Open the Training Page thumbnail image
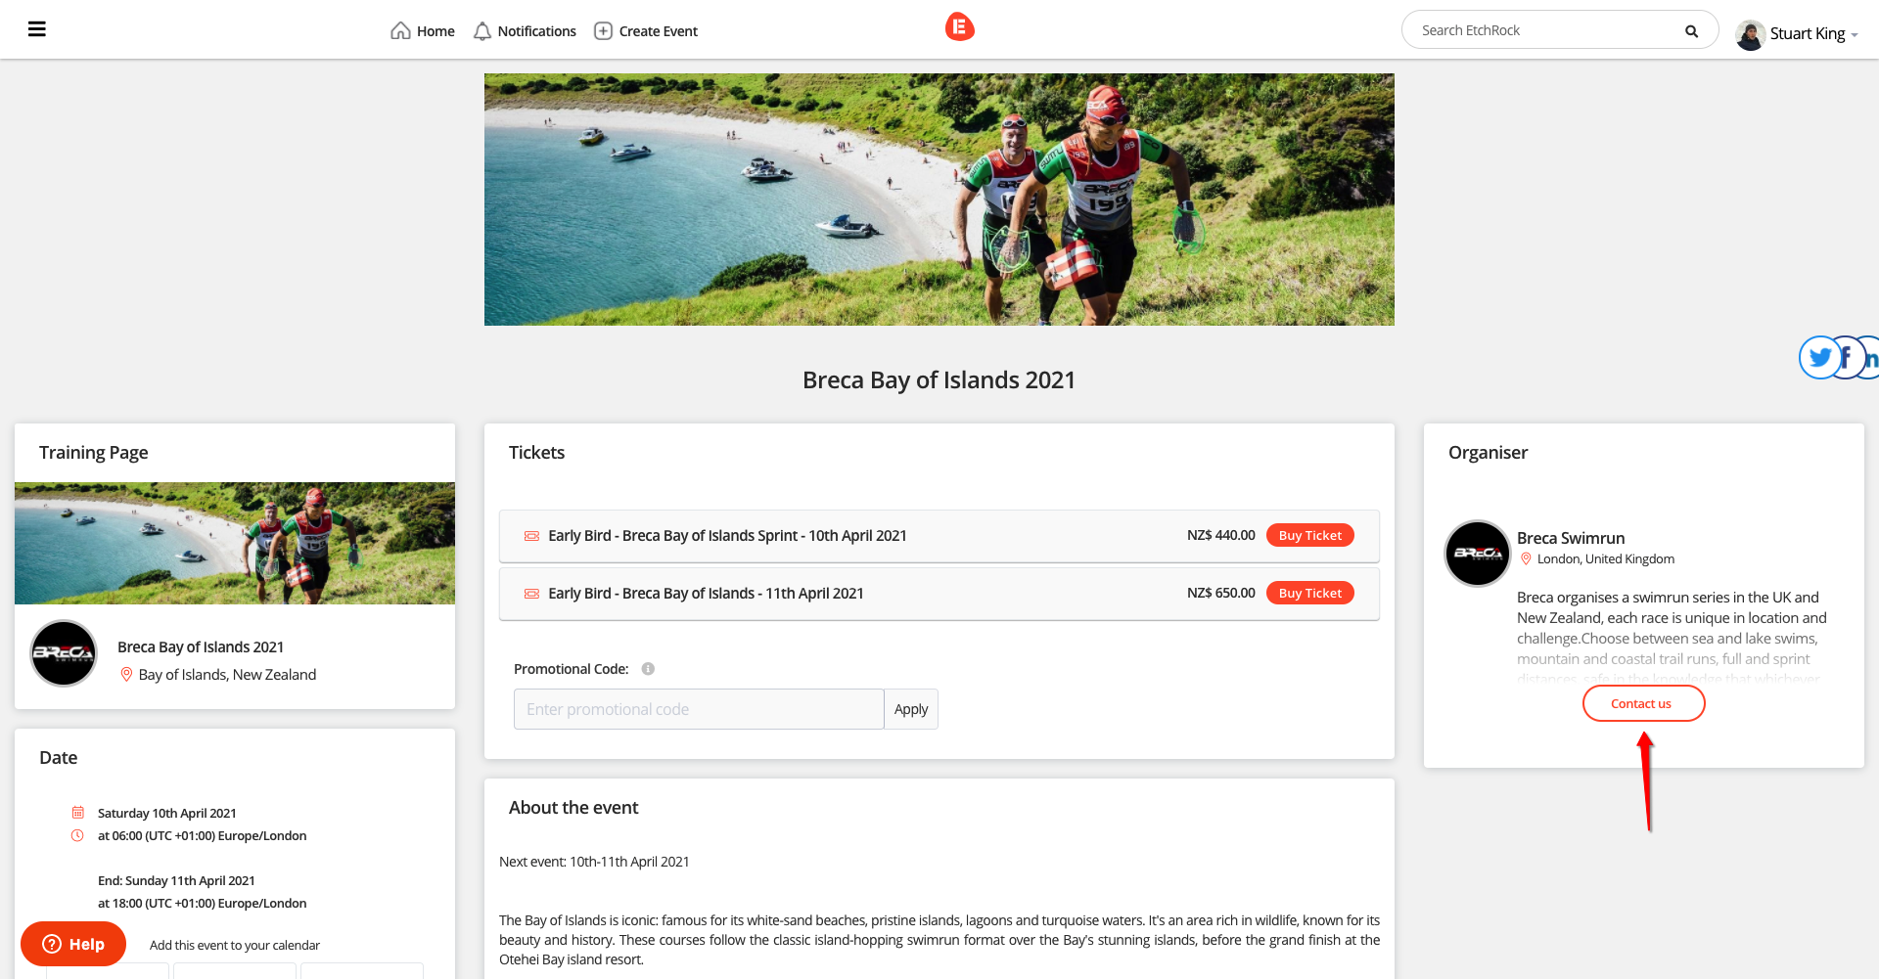 click(235, 543)
